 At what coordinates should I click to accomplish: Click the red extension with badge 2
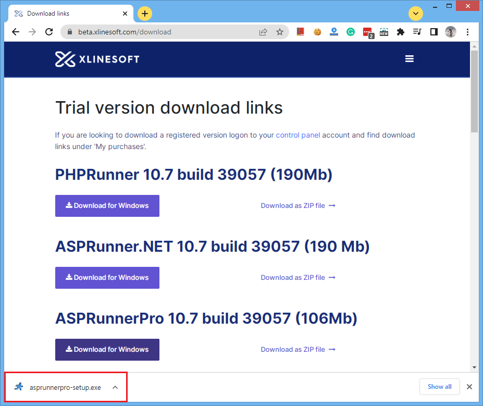[x=368, y=32]
